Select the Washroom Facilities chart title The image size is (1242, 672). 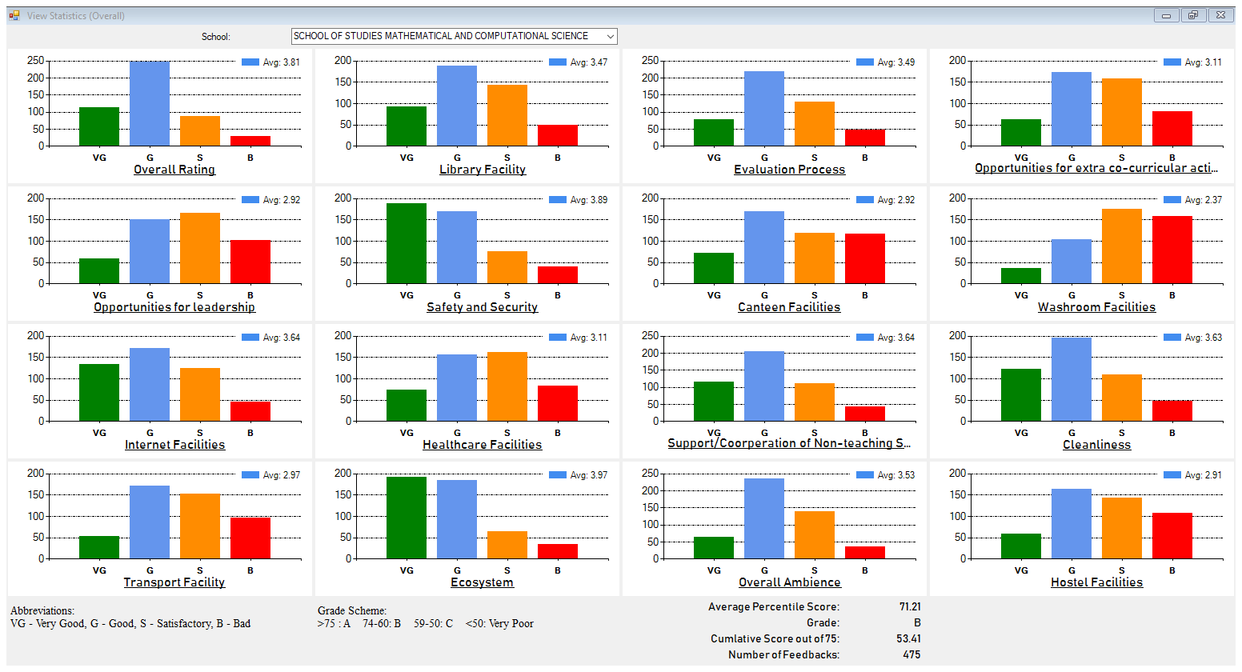1096,307
